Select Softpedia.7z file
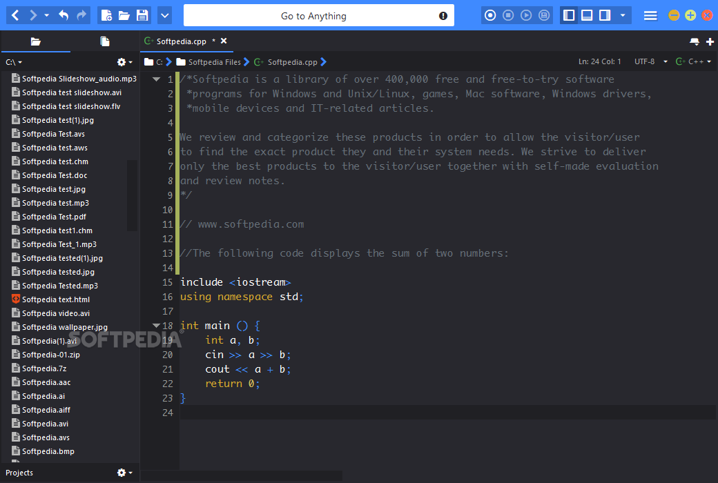The height and width of the screenshot is (483, 718). point(39,368)
